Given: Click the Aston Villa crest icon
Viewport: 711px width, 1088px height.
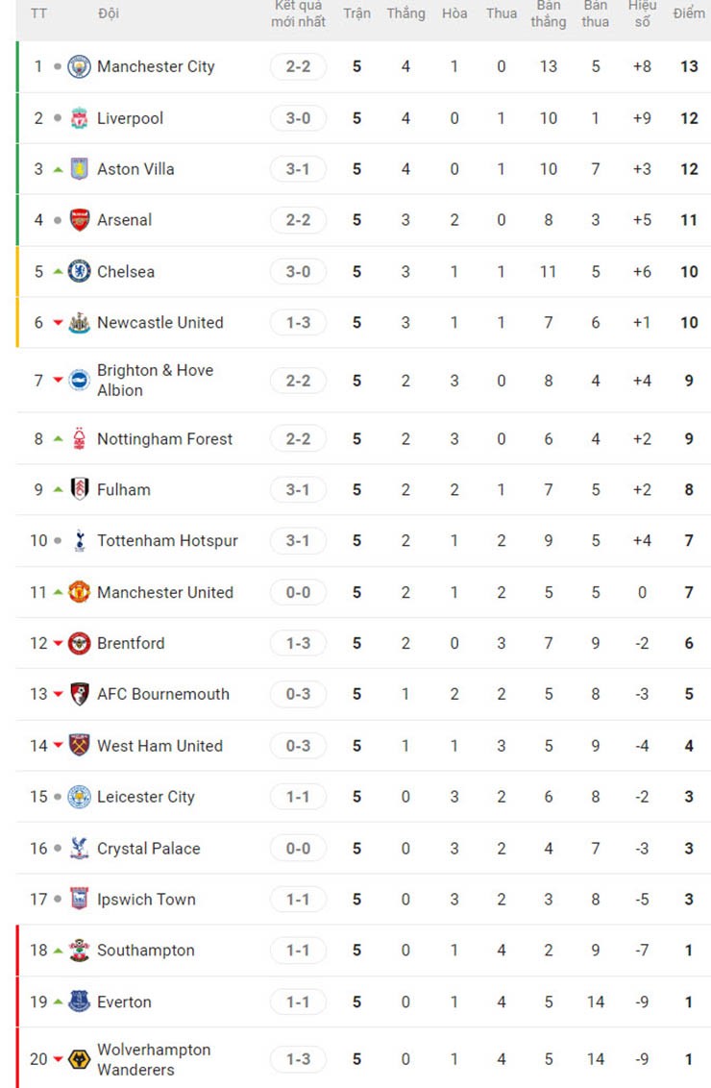Looking at the screenshot, I should [x=79, y=169].
